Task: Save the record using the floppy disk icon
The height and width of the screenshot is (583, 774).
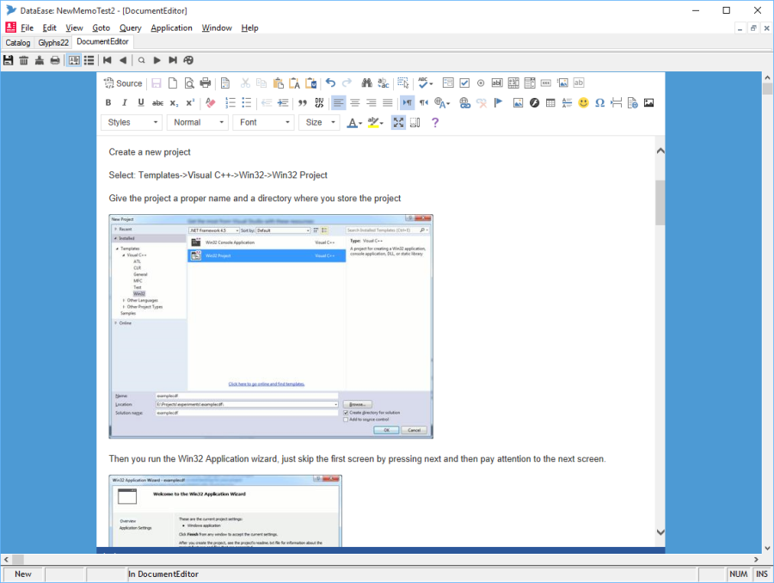Action: pos(8,60)
